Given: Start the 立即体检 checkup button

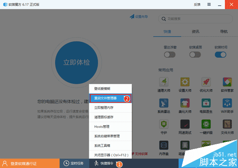Looking at the screenshot, I should (x=77, y=62).
